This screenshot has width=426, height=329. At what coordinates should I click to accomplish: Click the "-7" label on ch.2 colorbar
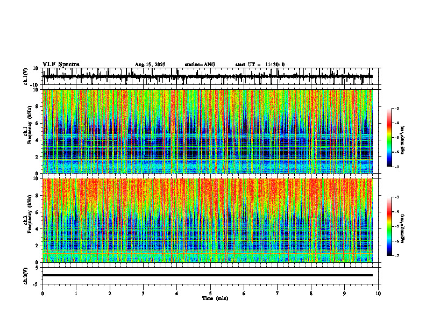[x=397, y=255]
